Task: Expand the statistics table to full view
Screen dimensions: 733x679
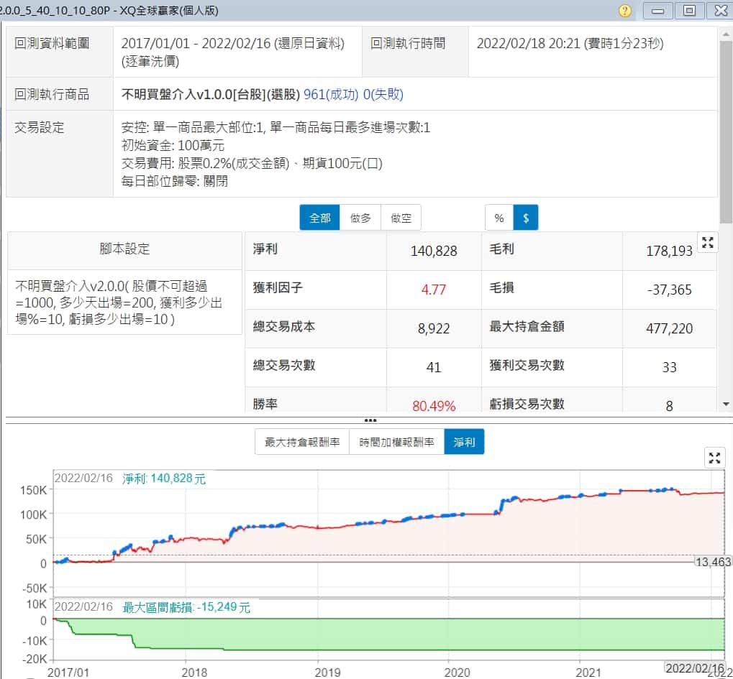Action: [x=708, y=243]
